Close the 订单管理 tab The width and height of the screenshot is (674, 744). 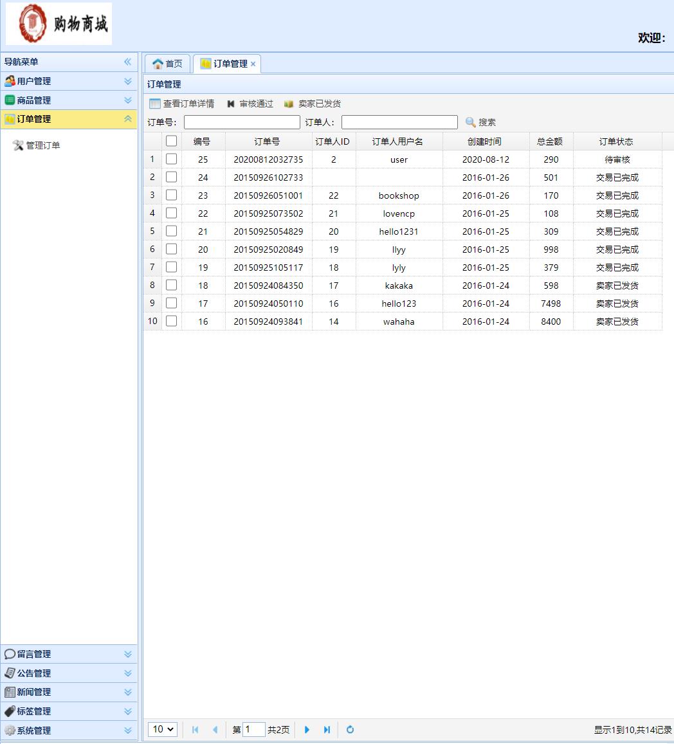(x=253, y=64)
